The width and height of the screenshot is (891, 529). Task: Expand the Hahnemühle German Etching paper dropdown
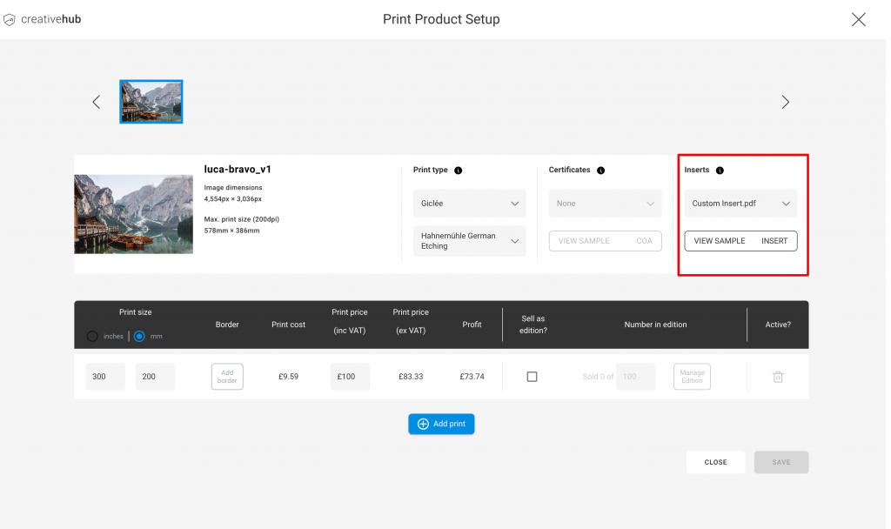coord(469,241)
